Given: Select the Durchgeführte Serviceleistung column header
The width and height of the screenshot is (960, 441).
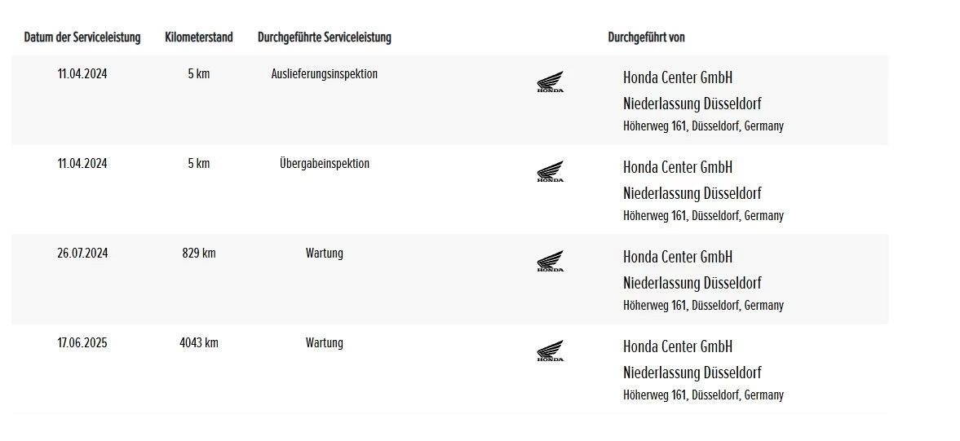Looking at the screenshot, I should (x=324, y=37).
